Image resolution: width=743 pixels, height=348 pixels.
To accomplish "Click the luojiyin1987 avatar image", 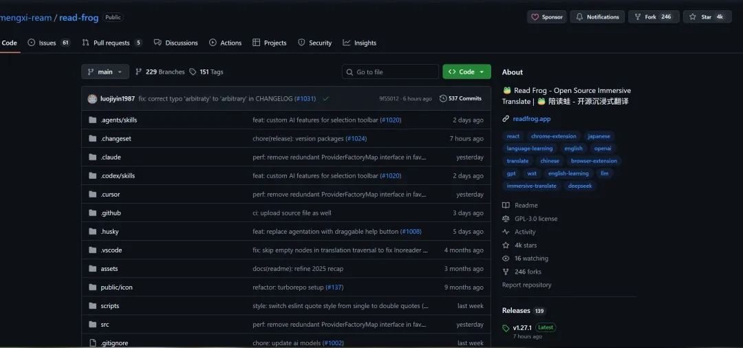I will pyautogui.click(x=92, y=98).
